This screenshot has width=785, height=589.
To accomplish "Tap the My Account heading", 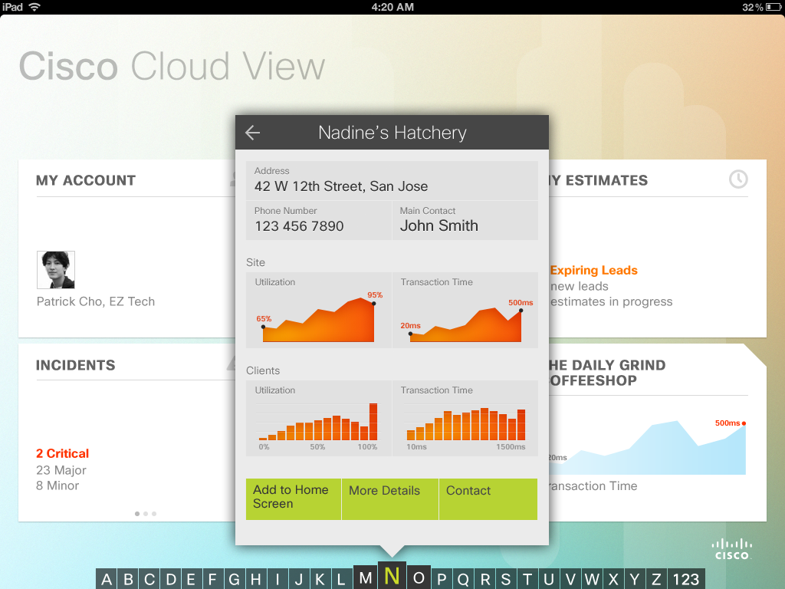I will click(86, 180).
